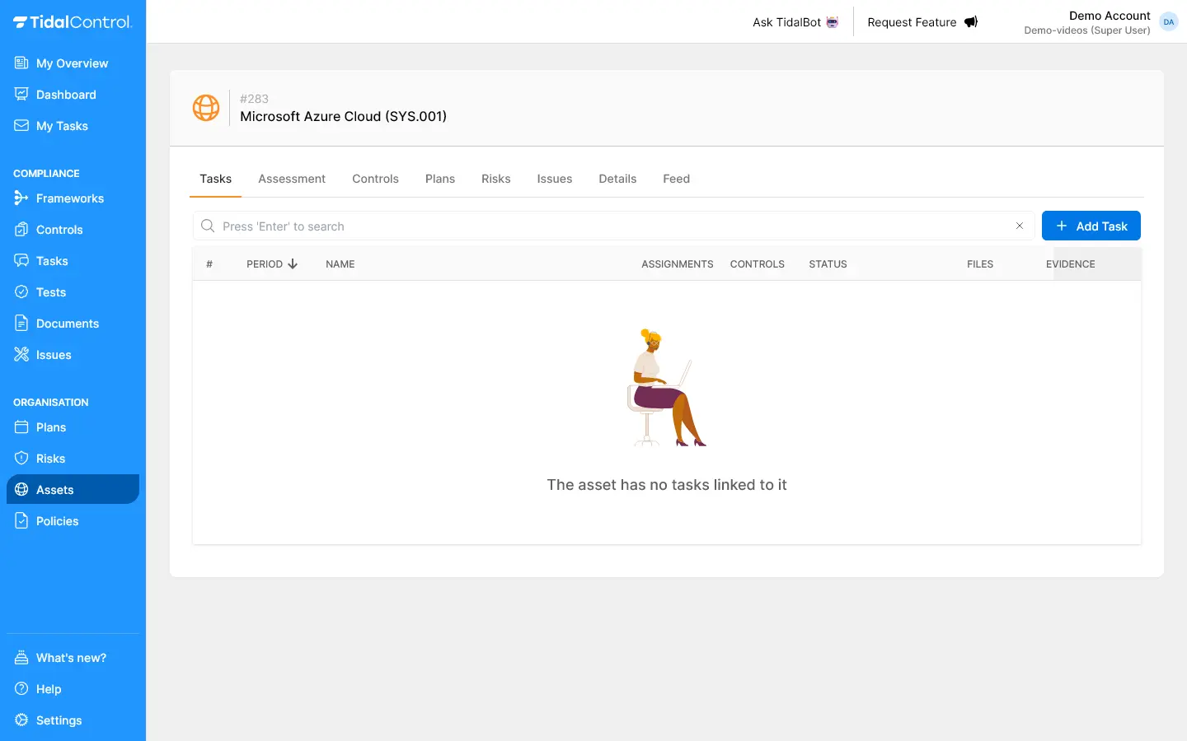Image resolution: width=1187 pixels, height=741 pixels.
Task: Click the DA user avatar
Action: click(x=1168, y=22)
